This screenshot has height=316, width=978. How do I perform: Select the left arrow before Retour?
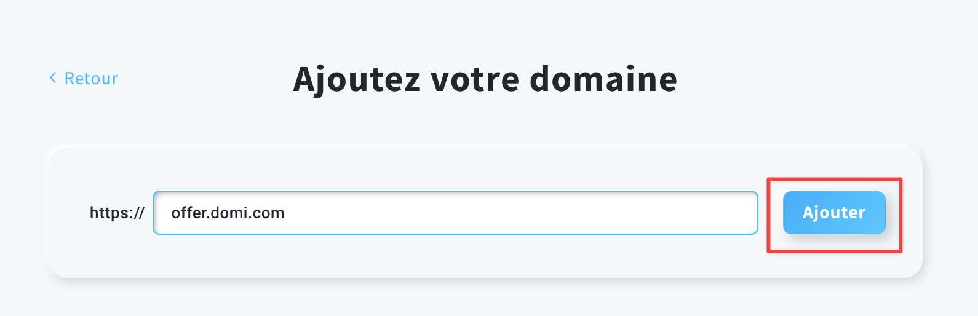53,78
